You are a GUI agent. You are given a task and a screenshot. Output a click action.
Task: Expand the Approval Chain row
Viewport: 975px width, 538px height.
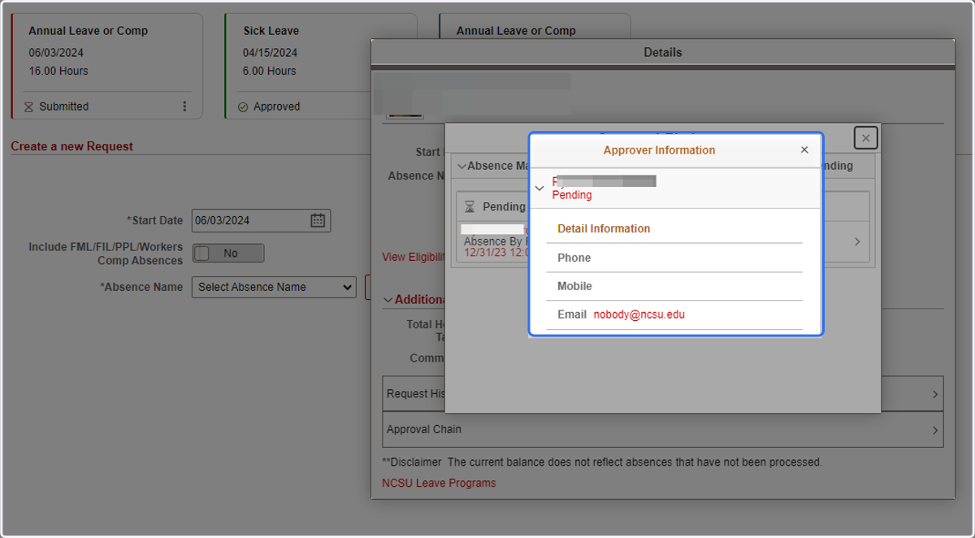click(663, 430)
